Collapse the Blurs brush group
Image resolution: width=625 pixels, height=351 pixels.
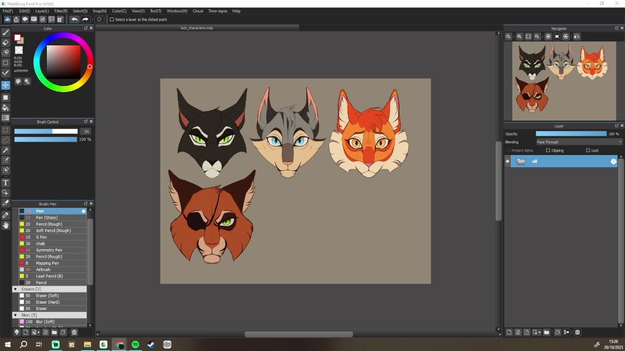(15, 315)
